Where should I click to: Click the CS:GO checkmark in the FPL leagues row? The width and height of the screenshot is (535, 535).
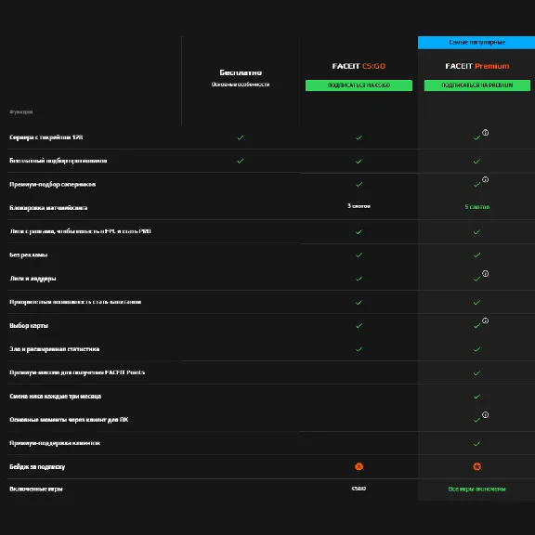point(359,232)
